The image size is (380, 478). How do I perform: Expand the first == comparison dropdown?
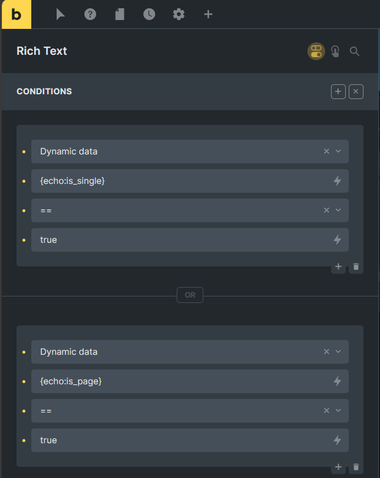pos(338,210)
